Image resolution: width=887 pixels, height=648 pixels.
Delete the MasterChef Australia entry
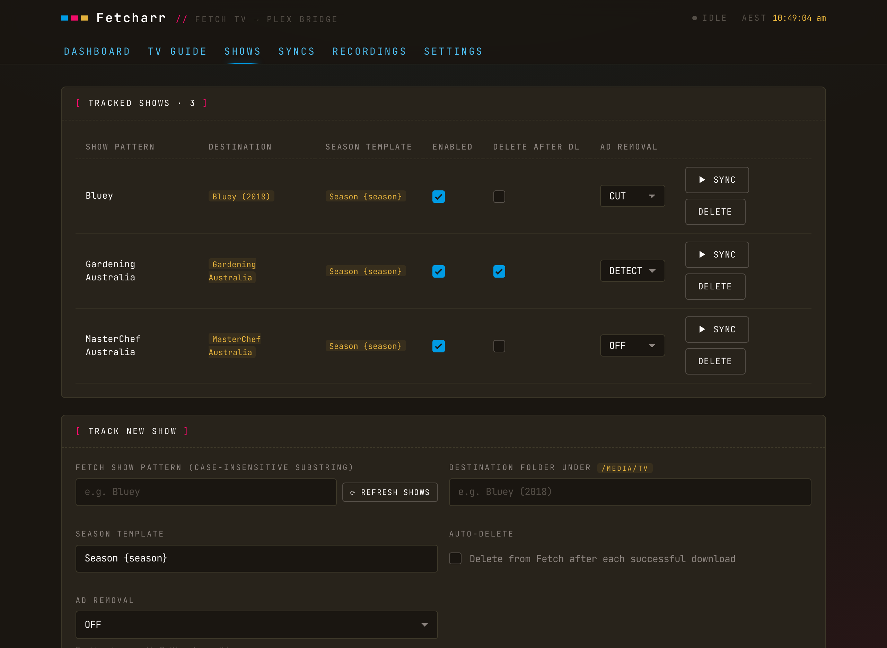pos(715,361)
